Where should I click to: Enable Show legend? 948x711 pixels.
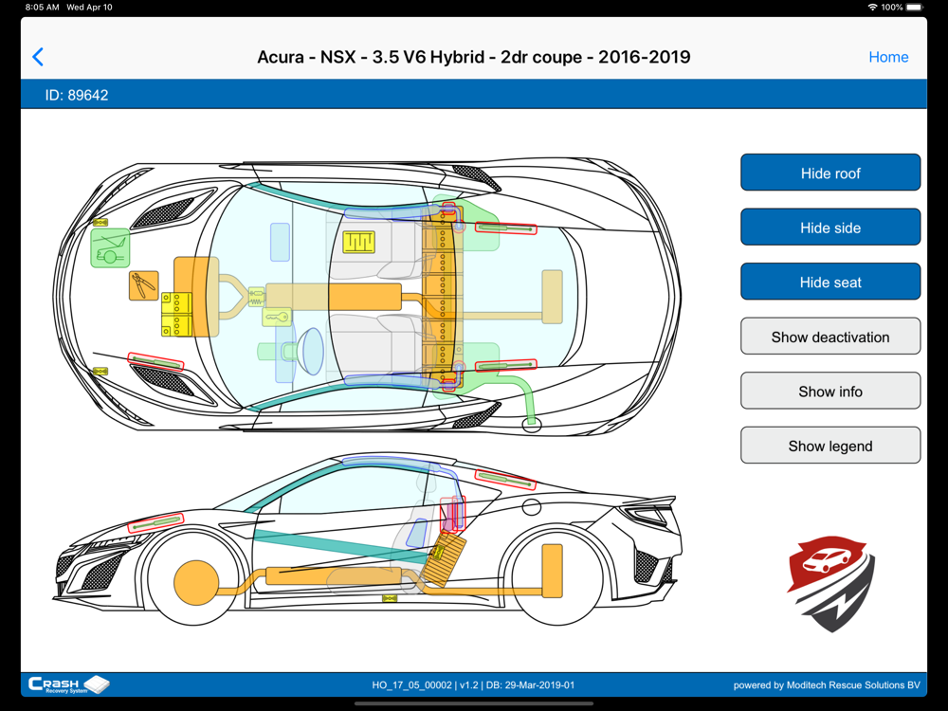[830, 446]
